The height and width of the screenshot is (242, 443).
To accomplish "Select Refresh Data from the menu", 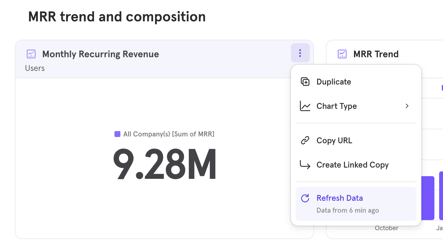I will [x=340, y=198].
